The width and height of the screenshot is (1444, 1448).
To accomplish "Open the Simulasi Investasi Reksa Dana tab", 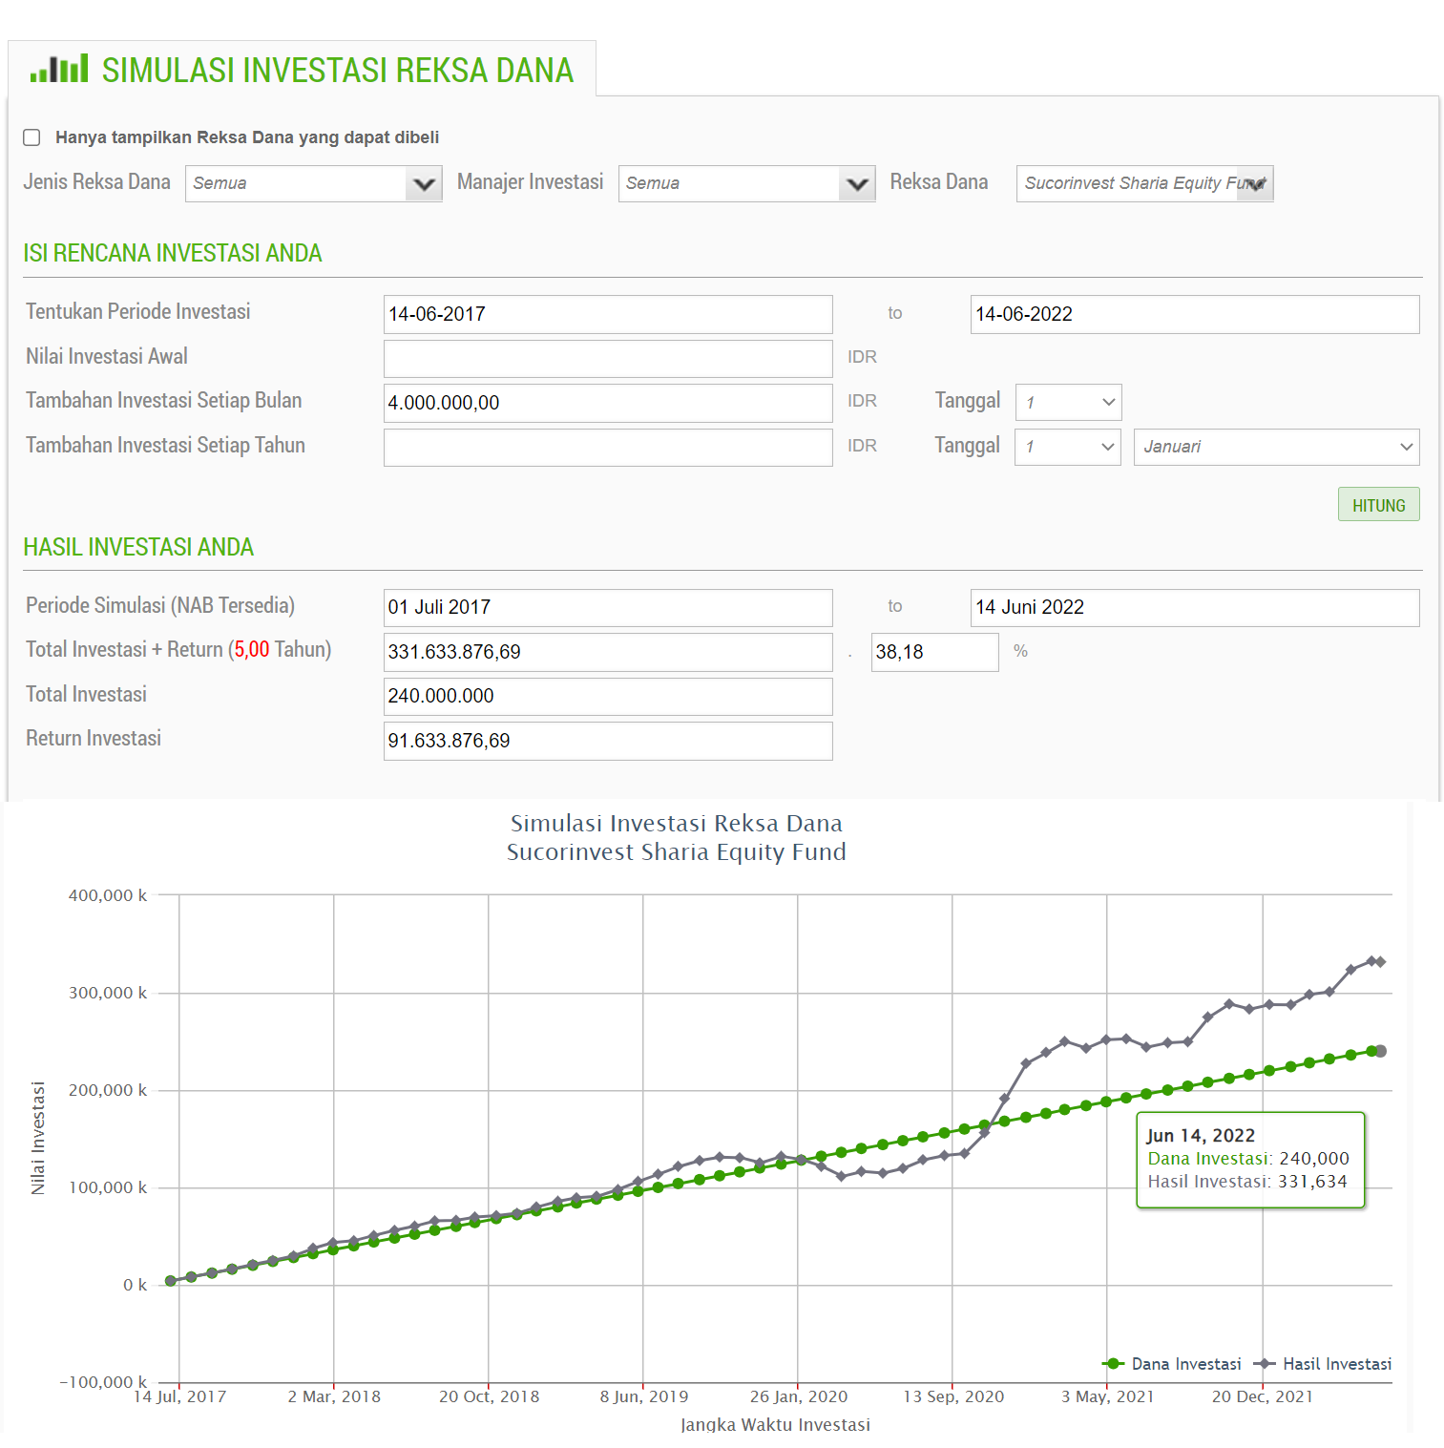I will (x=302, y=69).
